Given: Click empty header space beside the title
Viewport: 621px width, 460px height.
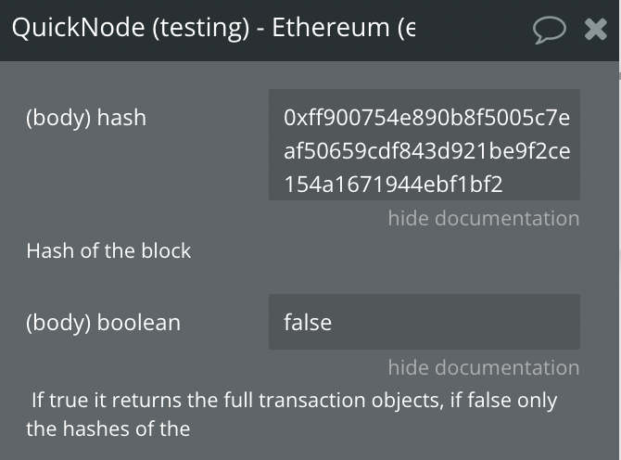Looking at the screenshot, I should coord(474,30).
